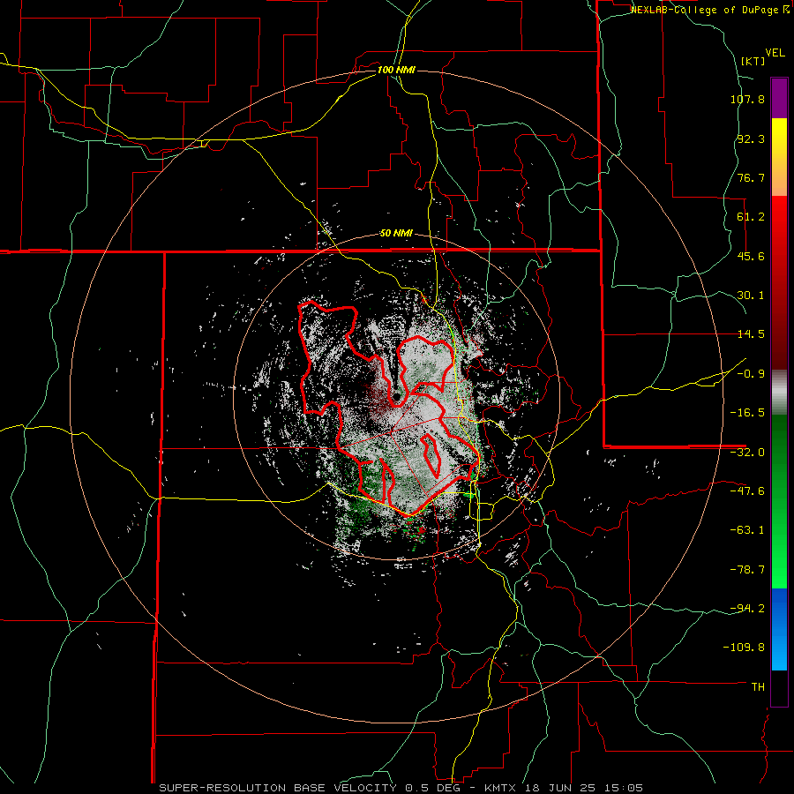Pick the purple segment of the velocity color bar

[779, 98]
